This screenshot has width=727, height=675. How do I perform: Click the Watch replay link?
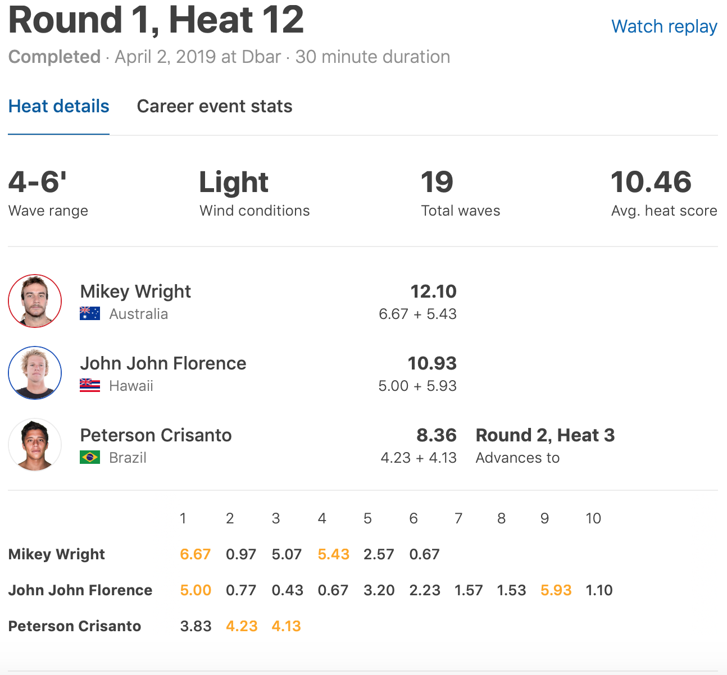point(664,26)
